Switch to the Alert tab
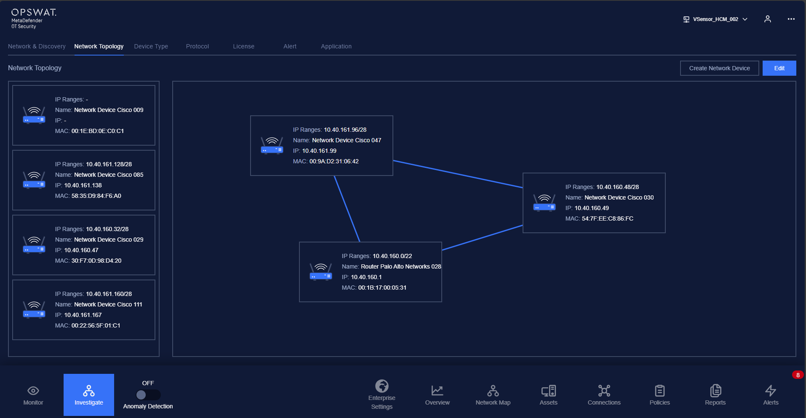Screen dimensions: 806x418 pos(290,46)
